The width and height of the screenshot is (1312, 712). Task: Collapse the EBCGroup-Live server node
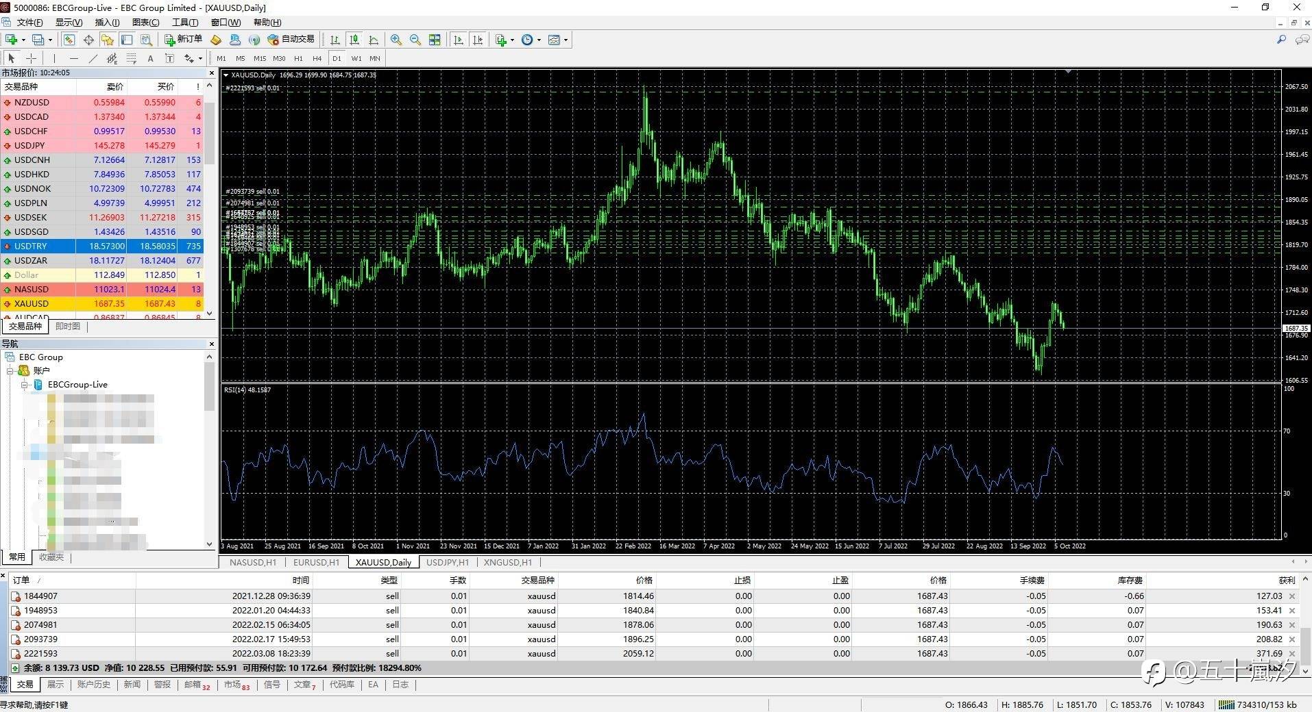(24, 385)
